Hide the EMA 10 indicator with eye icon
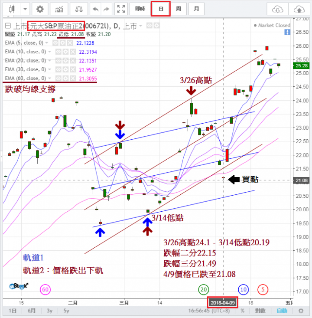This screenshot has height=318, width=312. point(58,52)
